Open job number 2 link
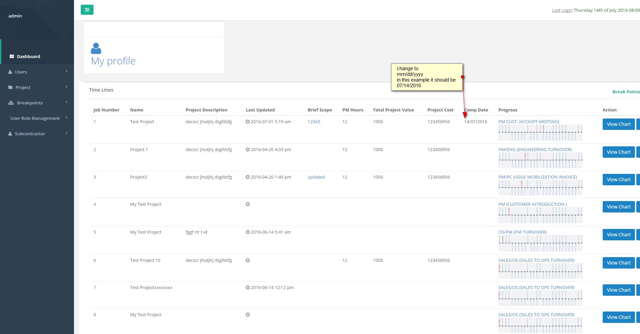Viewport: 640px width, 334px height. point(95,149)
